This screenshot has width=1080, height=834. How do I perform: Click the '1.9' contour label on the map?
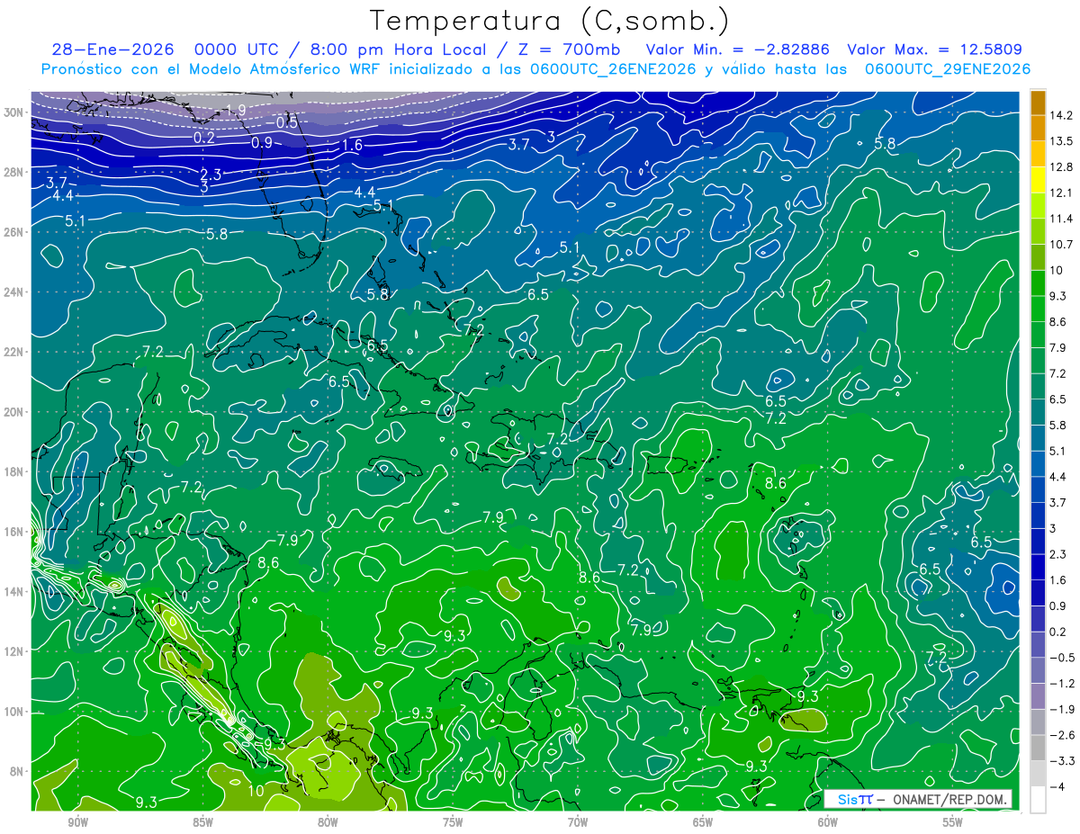(237, 110)
